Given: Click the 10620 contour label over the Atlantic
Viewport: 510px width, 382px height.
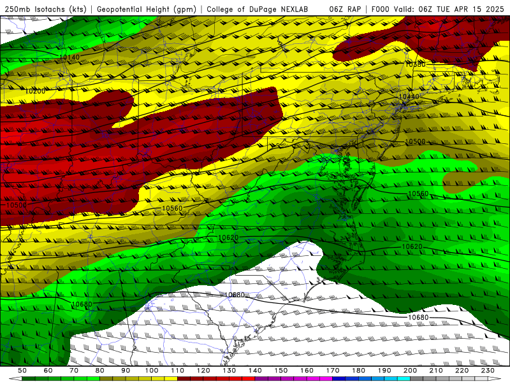Looking at the screenshot, I should (x=412, y=246).
